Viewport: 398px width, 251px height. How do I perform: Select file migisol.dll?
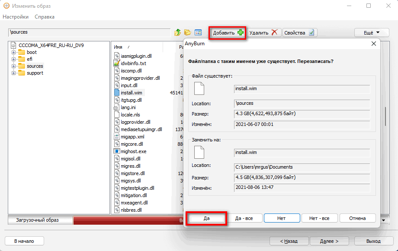point(131,159)
